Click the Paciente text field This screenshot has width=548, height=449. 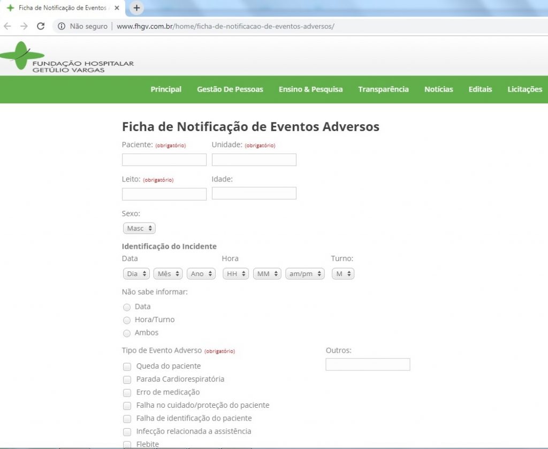164,160
